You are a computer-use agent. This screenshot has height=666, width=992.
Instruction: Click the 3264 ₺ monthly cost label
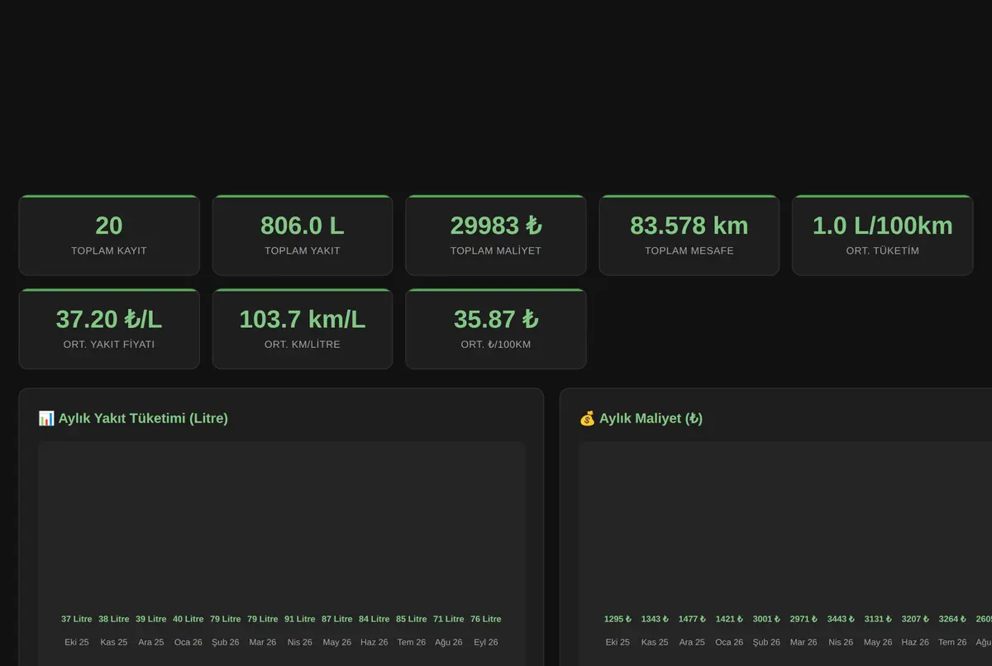(x=952, y=619)
